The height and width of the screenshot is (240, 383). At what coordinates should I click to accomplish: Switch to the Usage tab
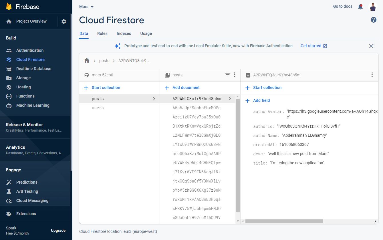(146, 33)
